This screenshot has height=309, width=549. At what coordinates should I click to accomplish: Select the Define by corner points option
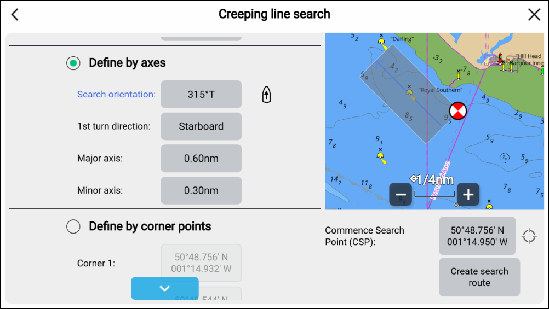coord(73,226)
